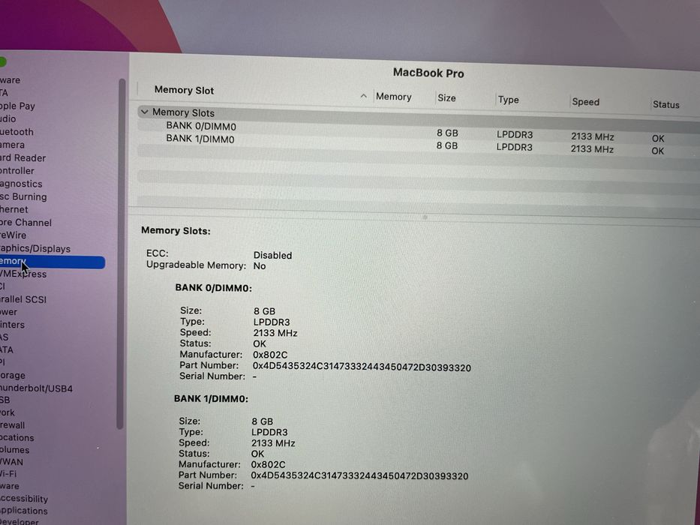Open Applications in the sidebar
Image resolution: width=700 pixels, height=525 pixels.
click(24, 511)
